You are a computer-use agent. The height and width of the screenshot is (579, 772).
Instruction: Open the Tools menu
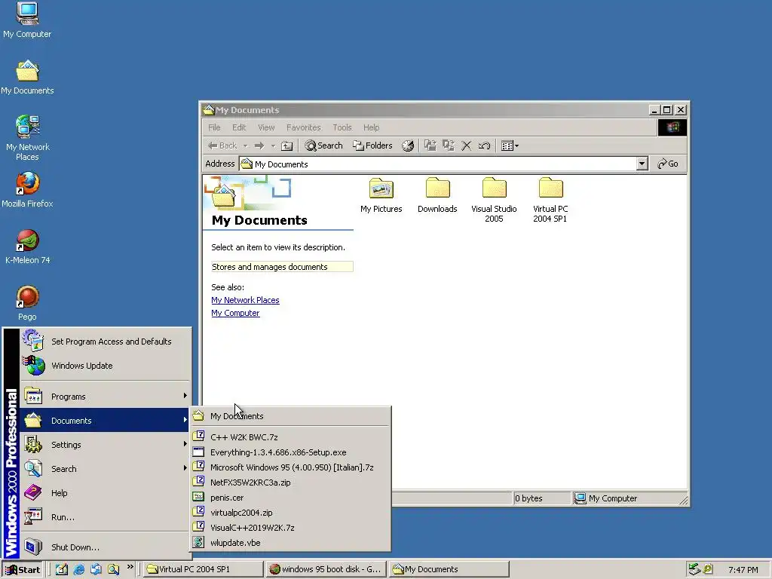pyautogui.click(x=342, y=127)
